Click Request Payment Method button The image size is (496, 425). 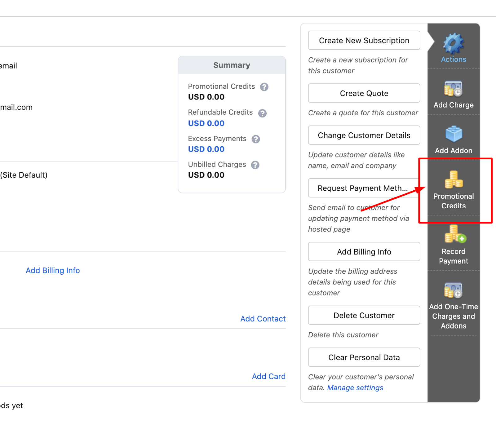click(x=363, y=188)
